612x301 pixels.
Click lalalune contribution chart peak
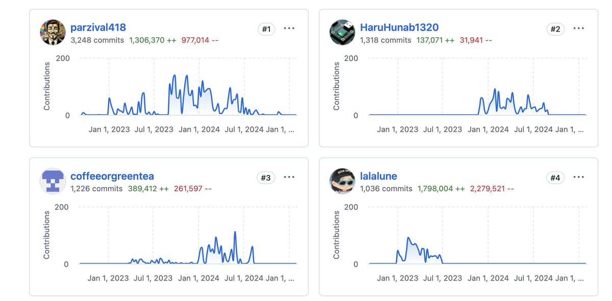pos(408,238)
